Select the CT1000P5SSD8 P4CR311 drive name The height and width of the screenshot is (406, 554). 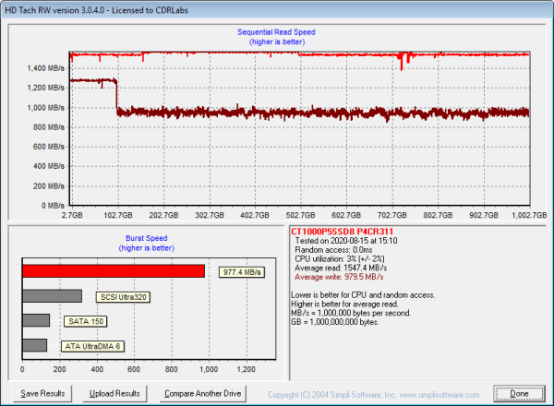click(x=340, y=231)
